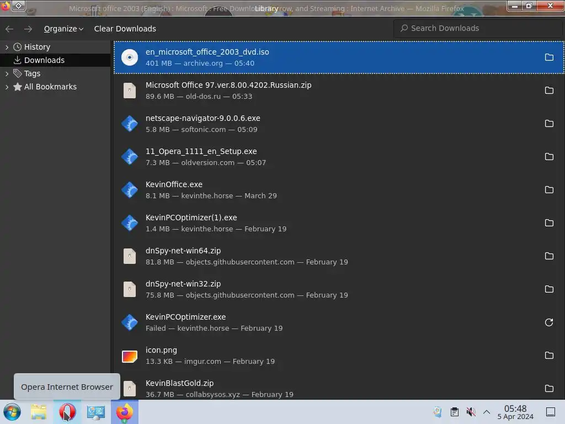Screen dimensions: 565x424
Task: Show KevinBlastGold.zip in folder
Action: [x=549, y=389]
